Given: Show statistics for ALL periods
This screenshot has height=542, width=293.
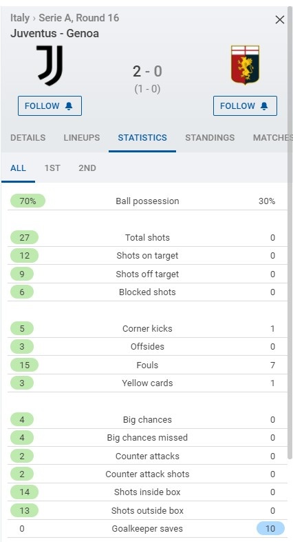Looking at the screenshot, I should [19, 168].
